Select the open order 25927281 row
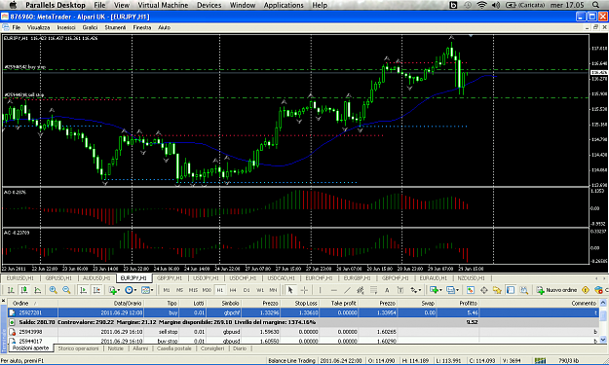The image size is (609, 365). [x=303, y=312]
